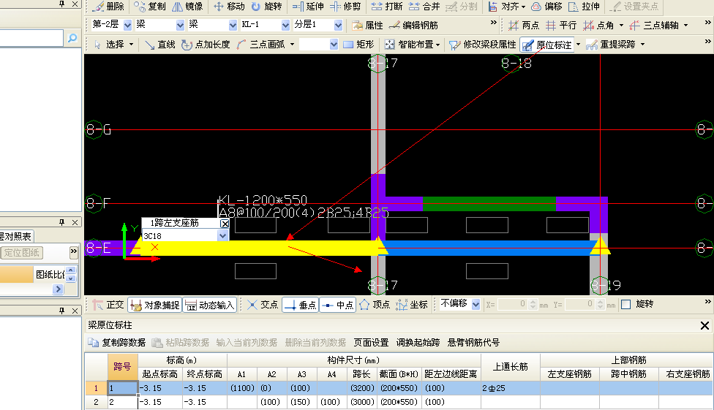Viewport: 714px width, 410px height.
Task: Toggle 动态输入 dynamic input
Action: tap(210, 305)
